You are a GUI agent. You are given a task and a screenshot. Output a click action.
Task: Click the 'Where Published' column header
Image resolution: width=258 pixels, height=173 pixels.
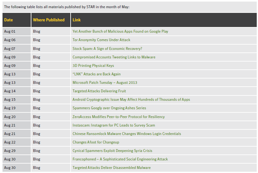[51, 20]
